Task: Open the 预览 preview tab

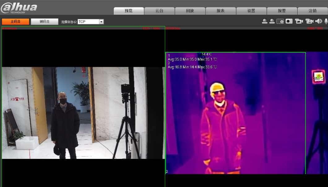Action: pyautogui.click(x=129, y=11)
